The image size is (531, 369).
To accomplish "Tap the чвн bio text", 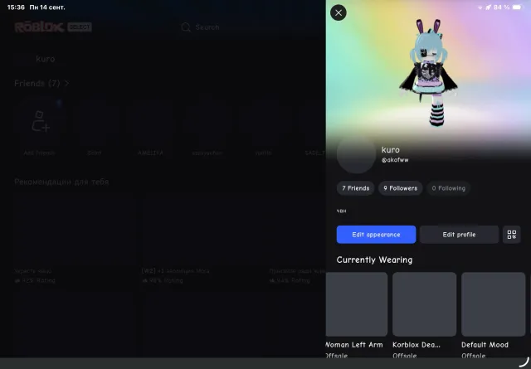I will point(341,211).
